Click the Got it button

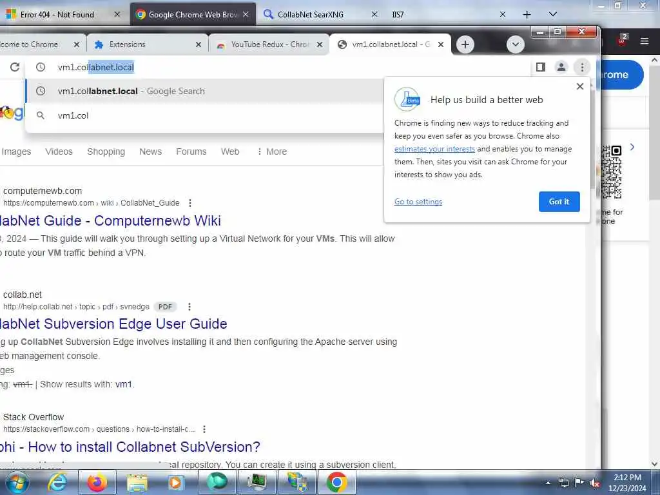pyautogui.click(x=559, y=202)
